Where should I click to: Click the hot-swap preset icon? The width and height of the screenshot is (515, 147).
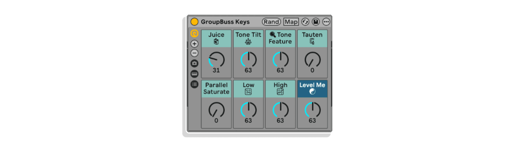coord(305,22)
